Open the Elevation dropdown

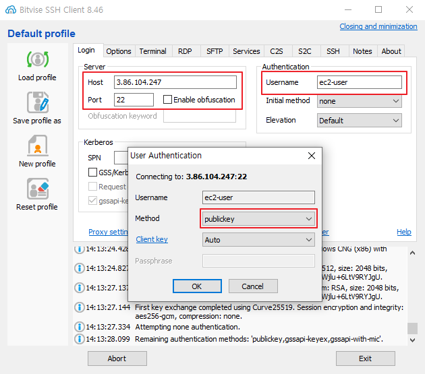[359, 121]
